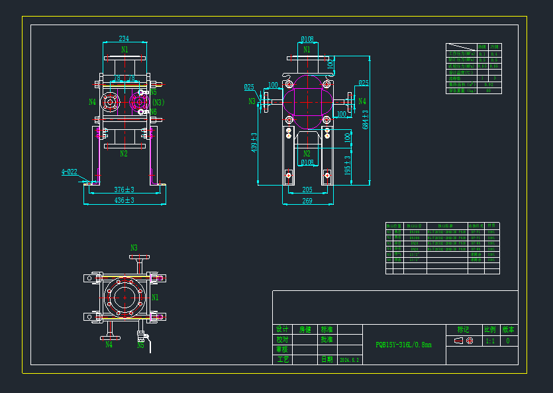Click the 436±3 overall base dimension
Viewport: 553px width, 393px height.
click(124, 200)
